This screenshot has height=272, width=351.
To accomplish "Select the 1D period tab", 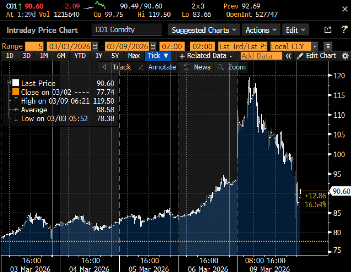I will point(10,56).
